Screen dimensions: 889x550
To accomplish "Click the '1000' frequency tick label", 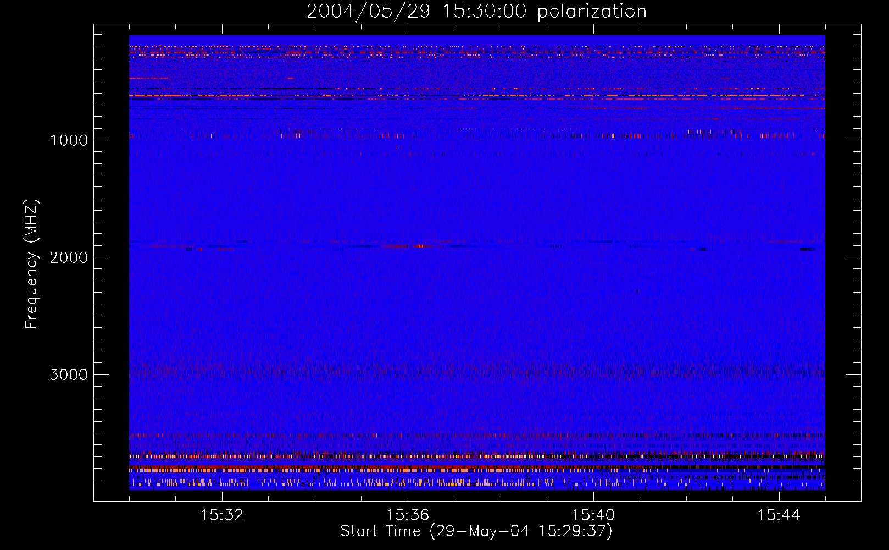I will point(69,140).
